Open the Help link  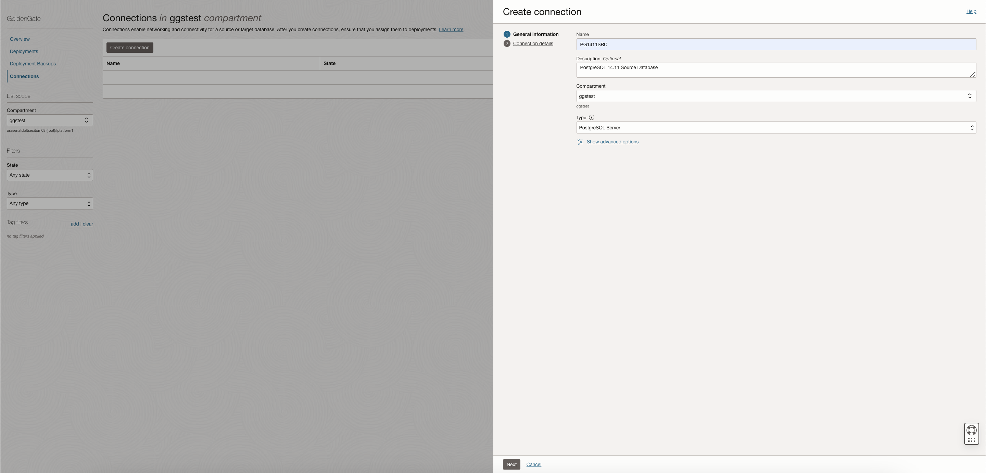click(x=971, y=12)
